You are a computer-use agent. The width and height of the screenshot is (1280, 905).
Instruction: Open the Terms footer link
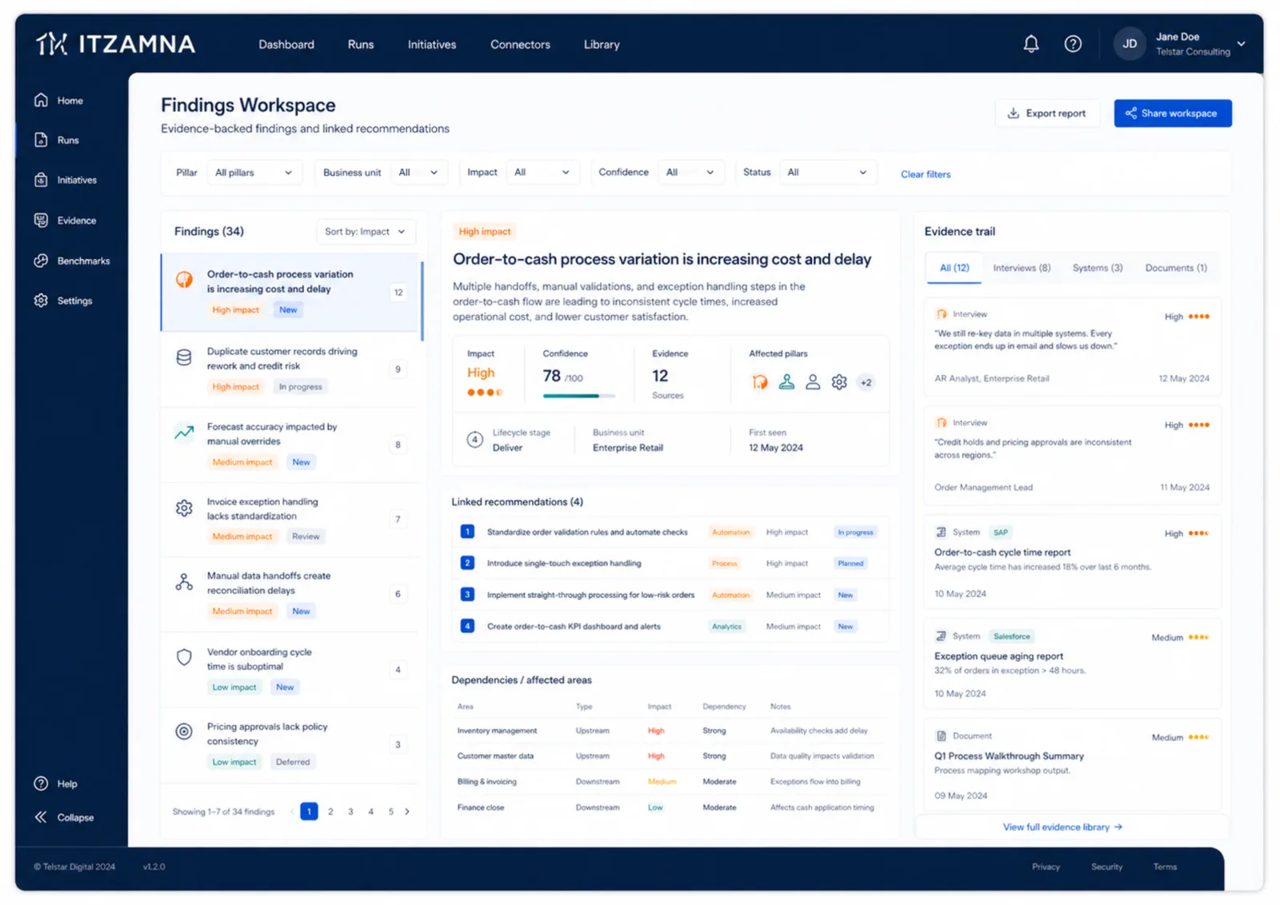1165,867
